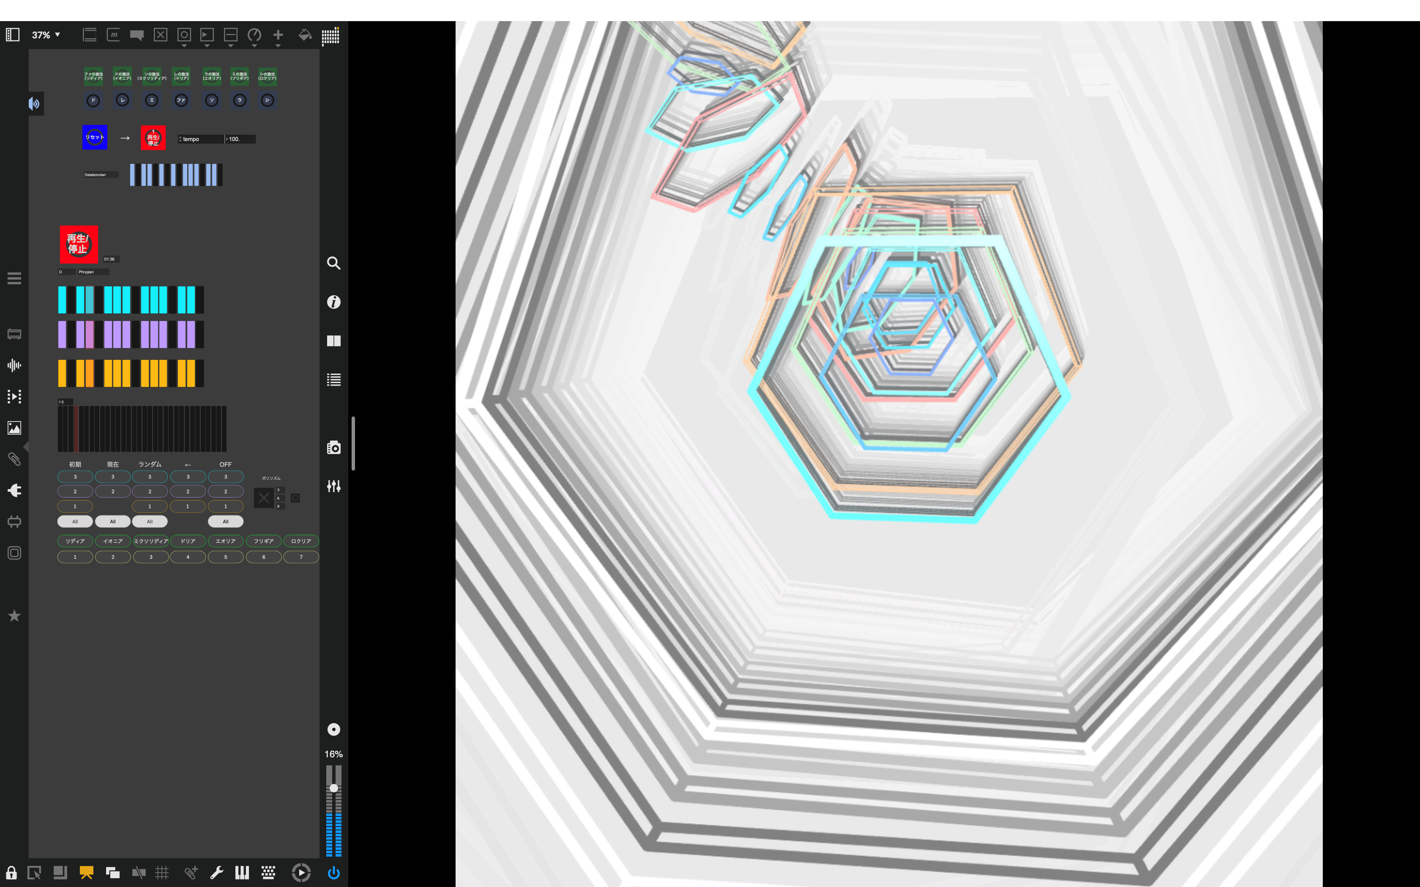Click the paperclip-plus snippet icon
The image size is (1420, 887).
191,872
